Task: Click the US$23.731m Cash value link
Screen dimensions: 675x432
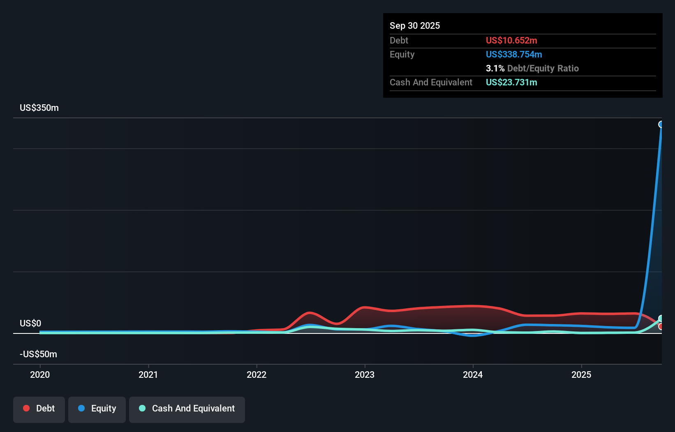Action: pos(511,82)
